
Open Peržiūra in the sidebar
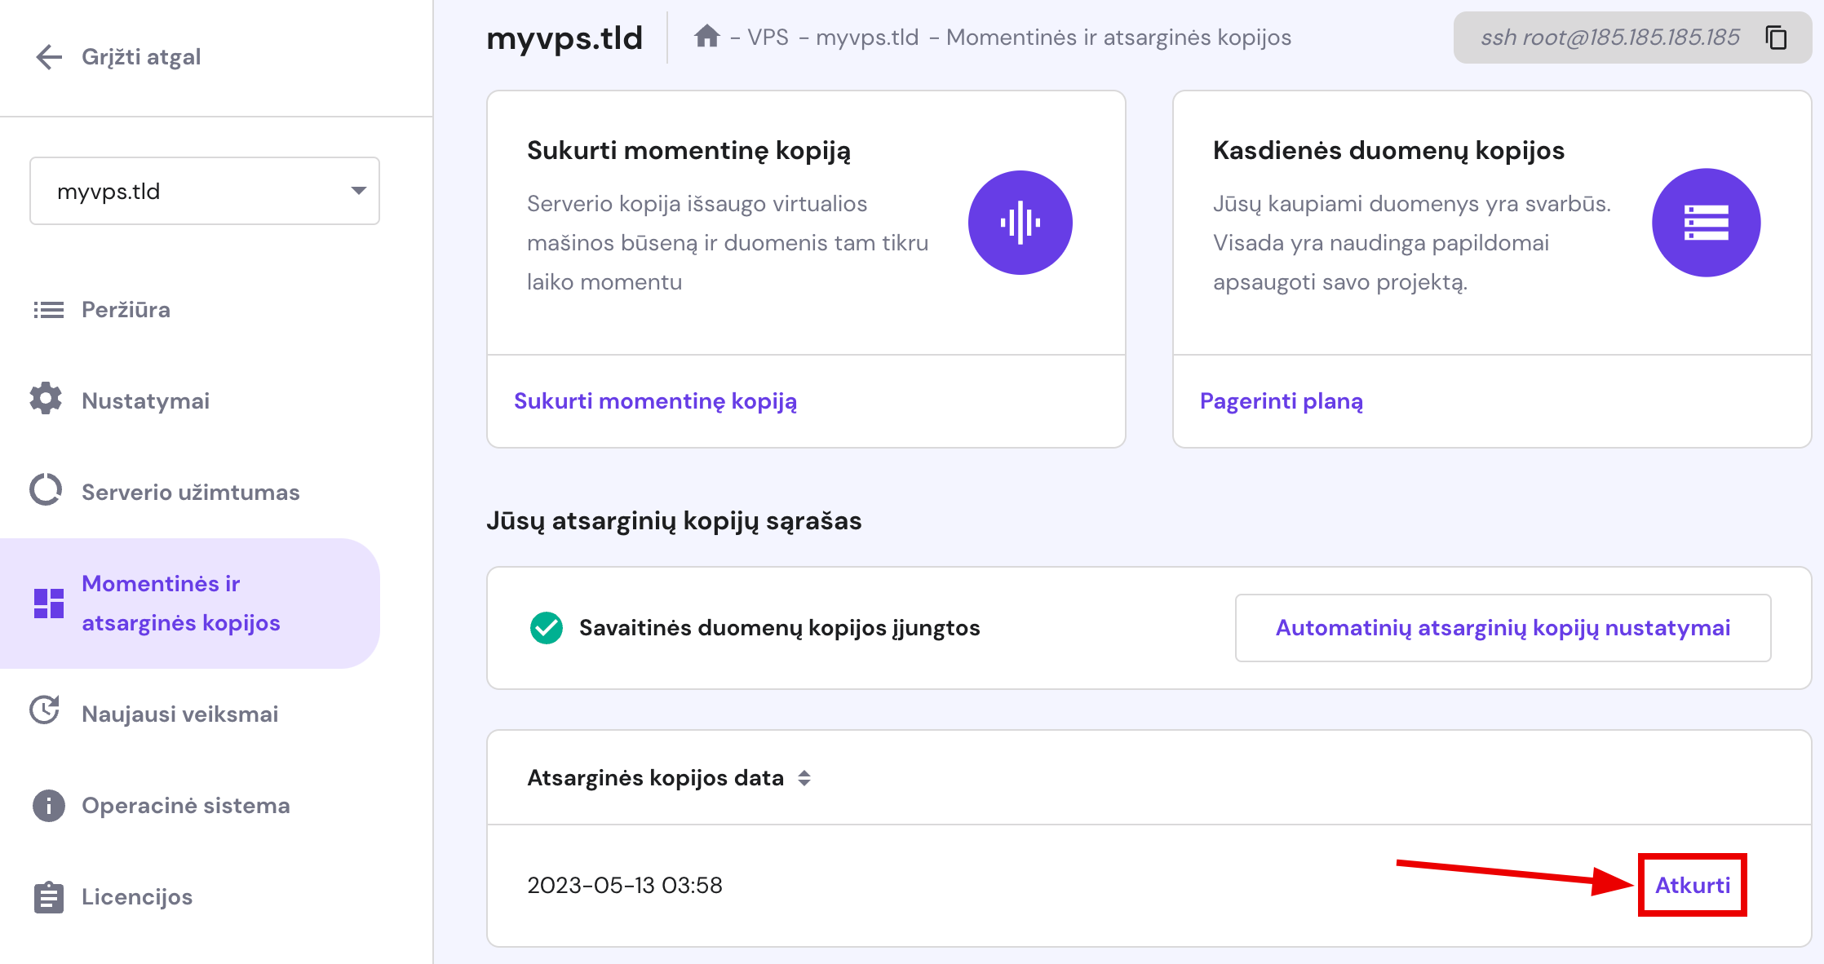click(x=126, y=310)
